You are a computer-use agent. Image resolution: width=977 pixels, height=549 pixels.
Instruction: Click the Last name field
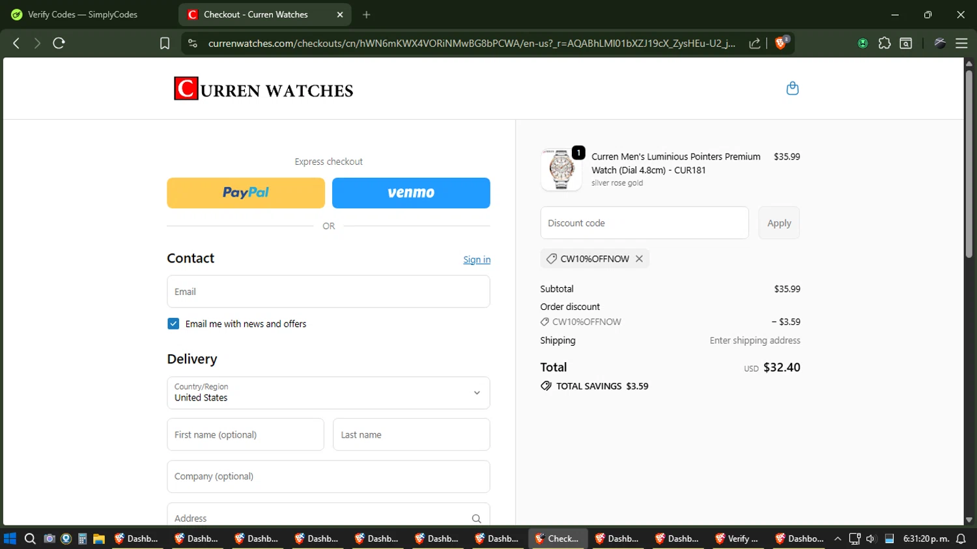click(411, 434)
